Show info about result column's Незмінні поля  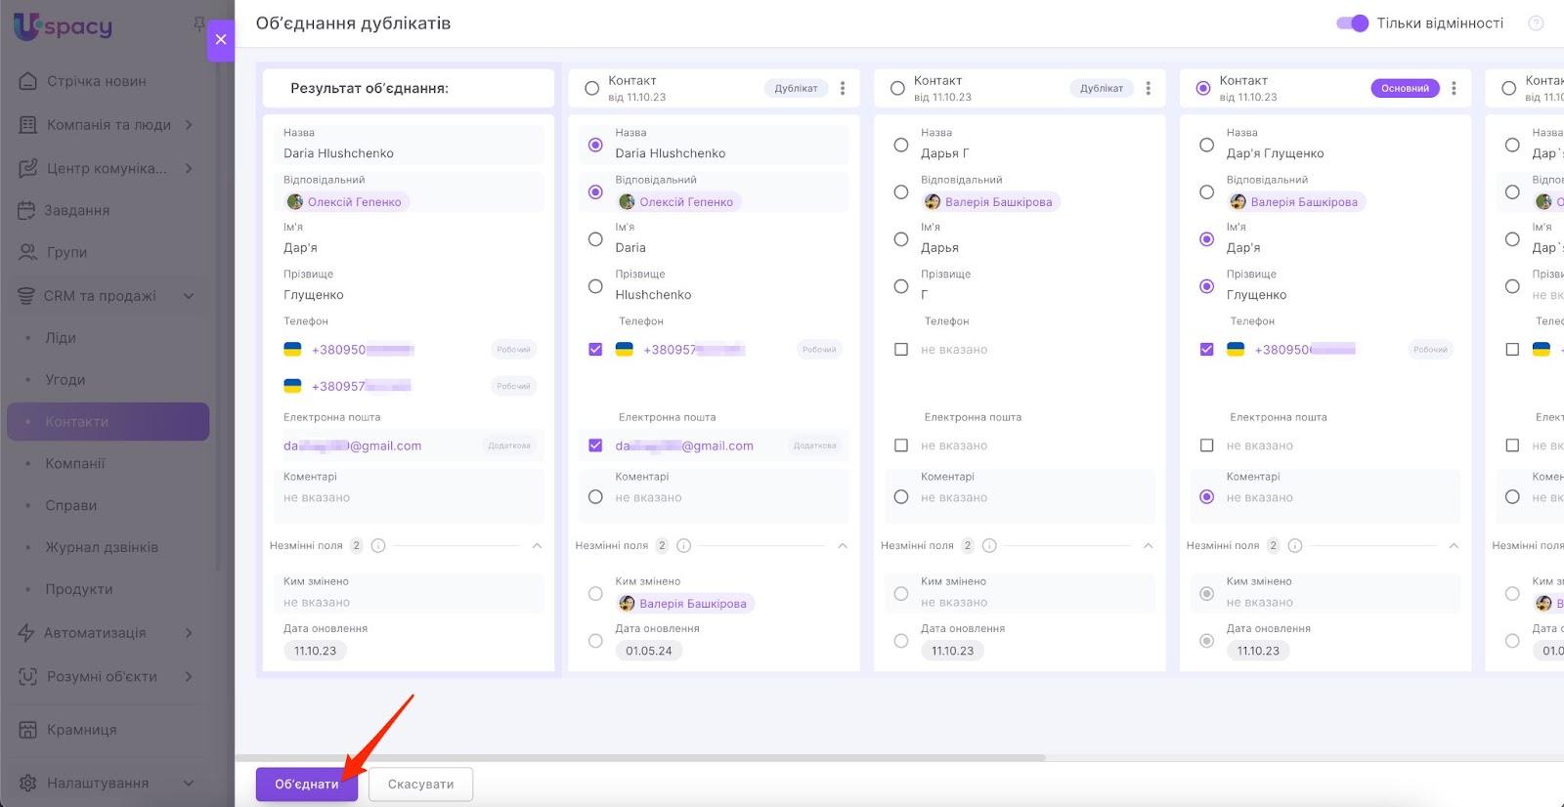(378, 546)
